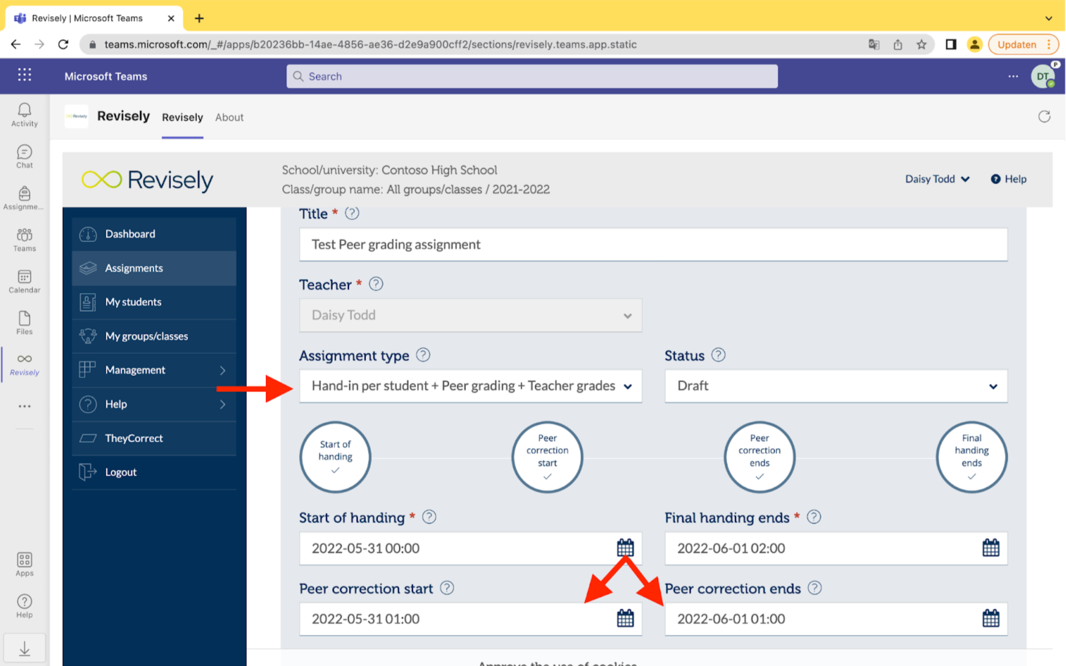The width and height of the screenshot is (1066, 666).
Task: Select the Final handing ends stage circle
Action: click(971, 457)
